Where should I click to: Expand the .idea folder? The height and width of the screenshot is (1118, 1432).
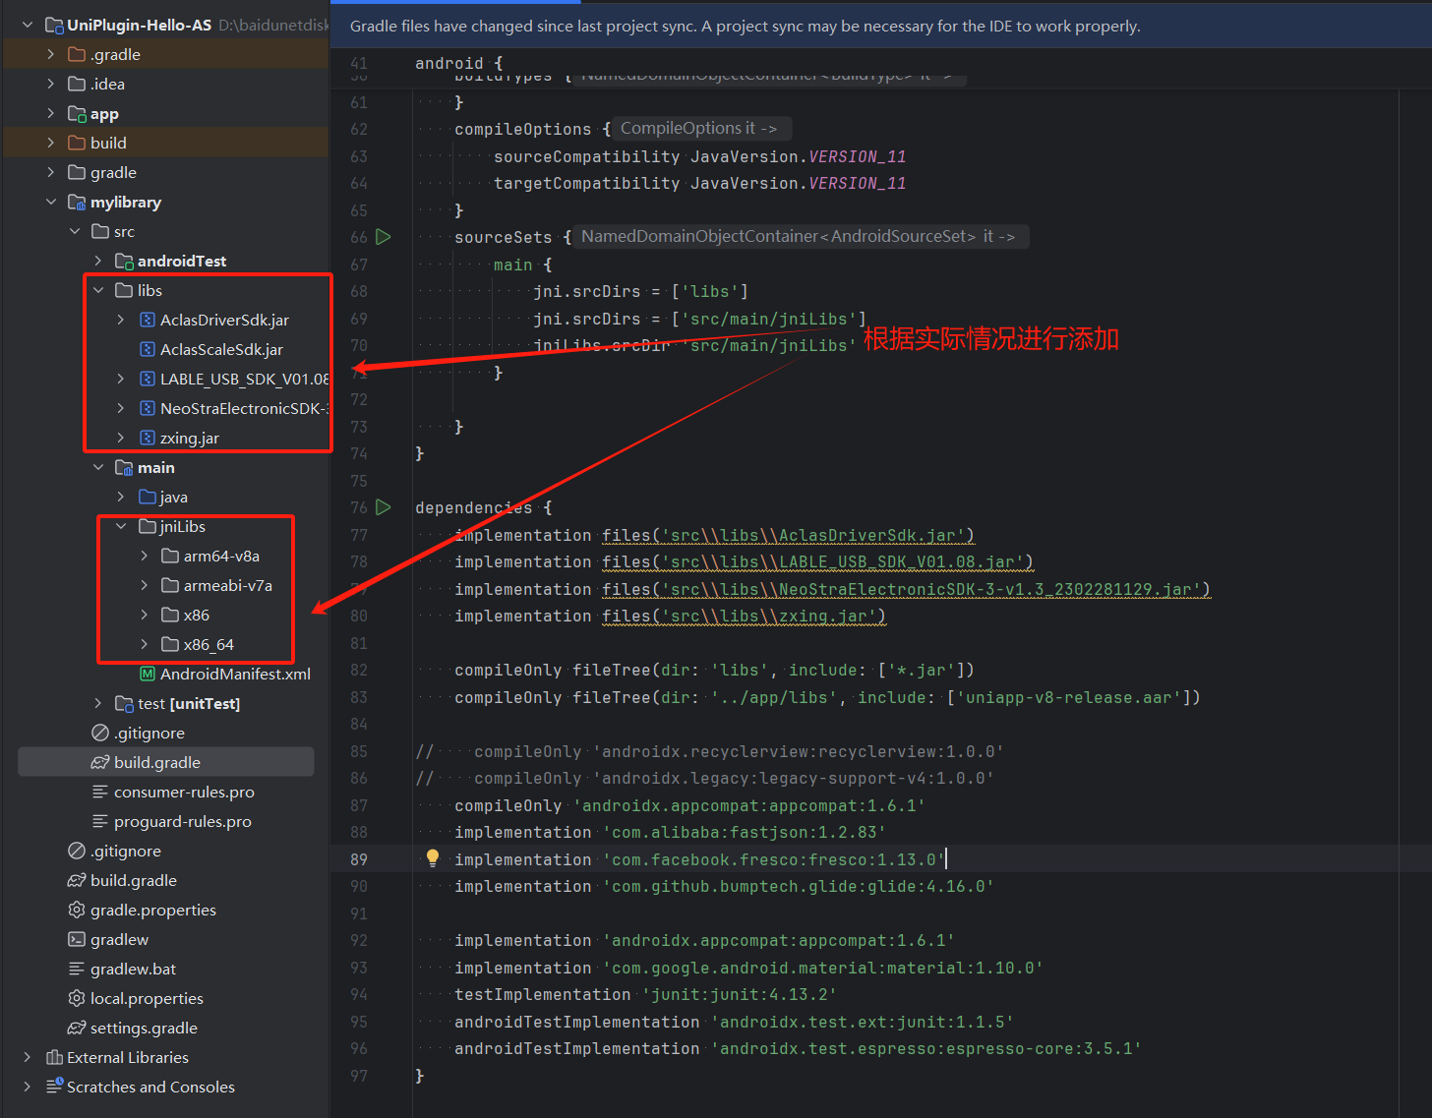[51, 84]
